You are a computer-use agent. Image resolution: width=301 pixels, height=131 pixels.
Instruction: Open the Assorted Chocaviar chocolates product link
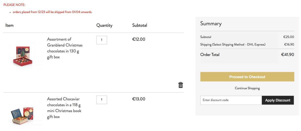64,108
